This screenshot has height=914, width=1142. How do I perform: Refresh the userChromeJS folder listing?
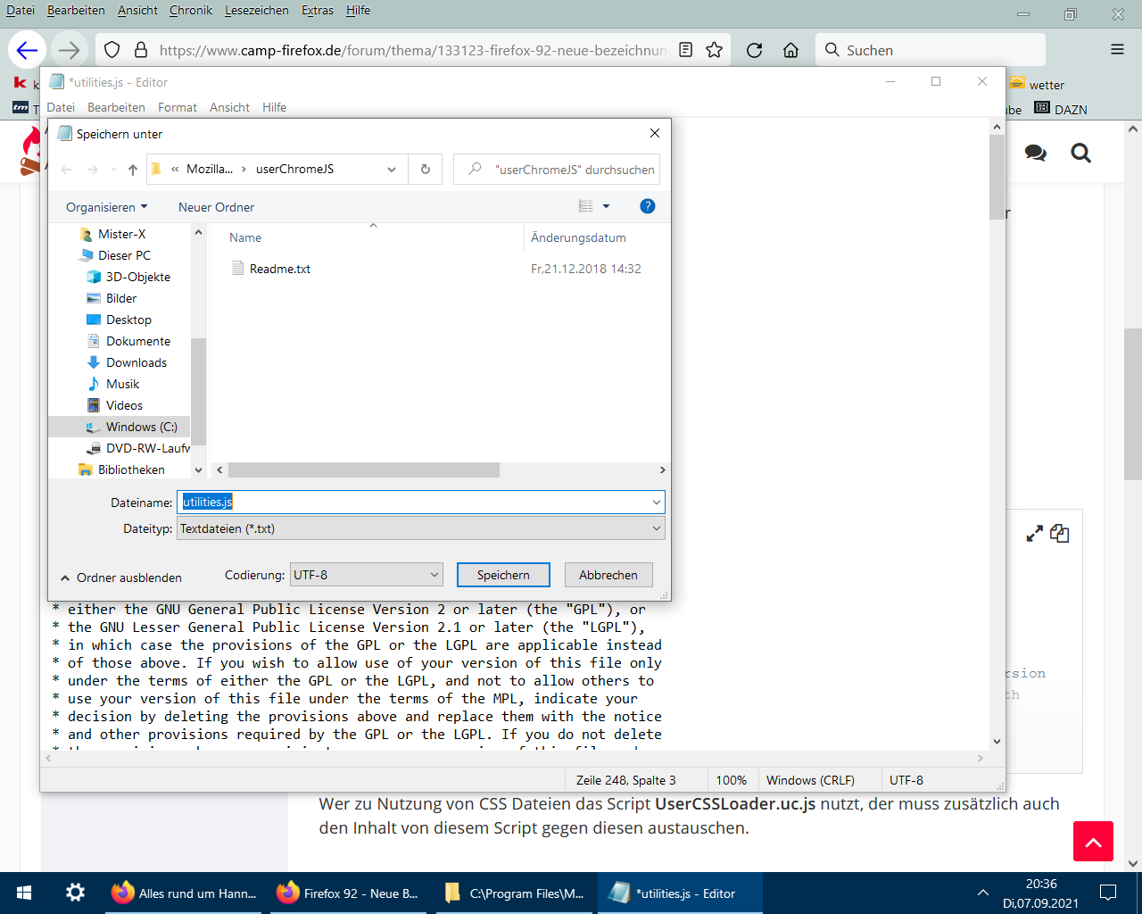[x=426, y=170]
